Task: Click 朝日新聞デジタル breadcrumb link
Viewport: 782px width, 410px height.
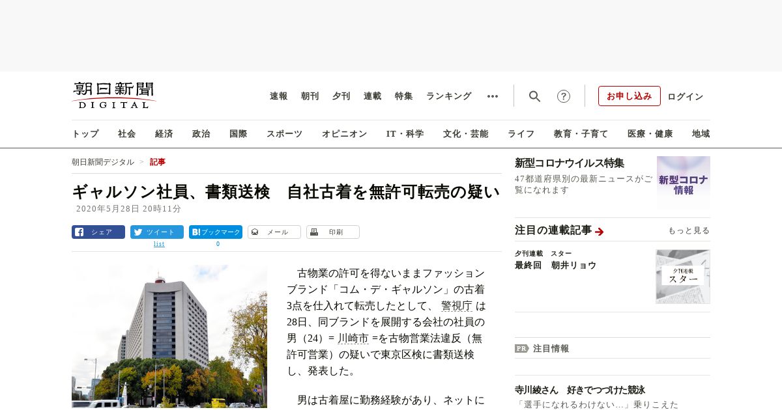Action: (103, 162)
